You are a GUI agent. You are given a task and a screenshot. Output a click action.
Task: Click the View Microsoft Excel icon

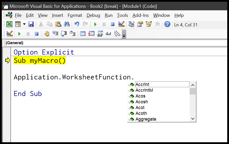[9, 24]
